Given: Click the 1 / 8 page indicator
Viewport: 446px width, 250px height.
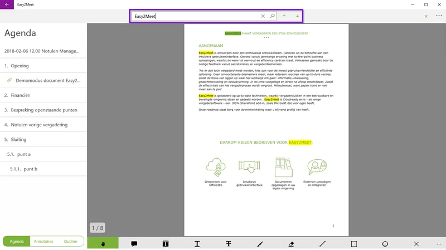Looking at the screenshot, I should tap(97, 228).
